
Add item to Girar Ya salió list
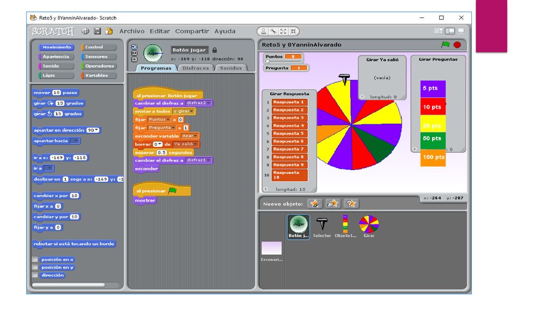(x=362, y=97)
